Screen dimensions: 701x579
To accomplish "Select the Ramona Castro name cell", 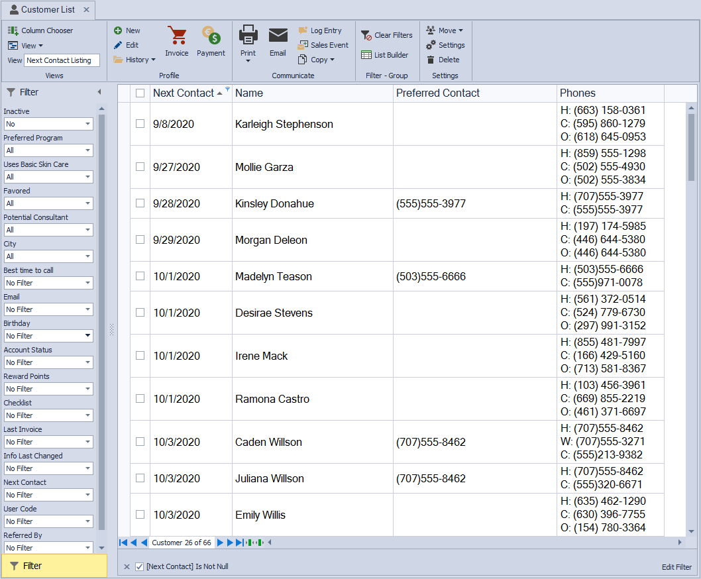I will tap(312, 399).
